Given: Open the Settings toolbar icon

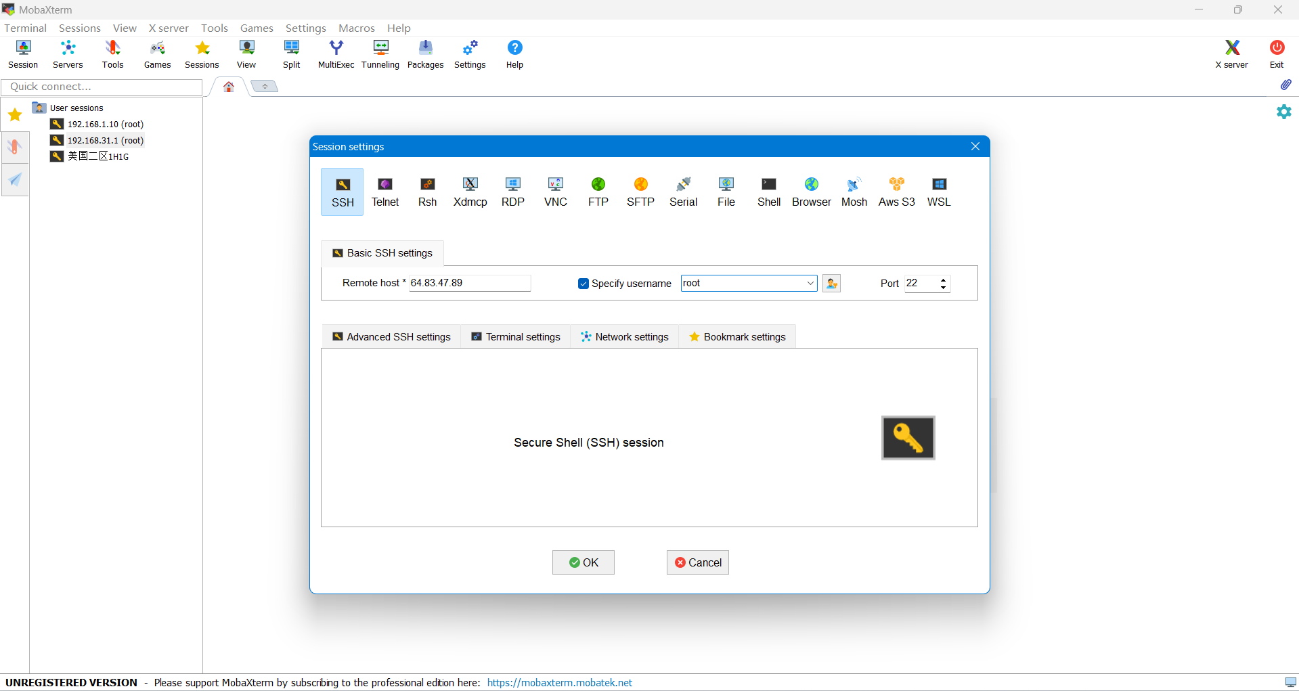Looking at the screenshot, I should (x=470, y=54).
